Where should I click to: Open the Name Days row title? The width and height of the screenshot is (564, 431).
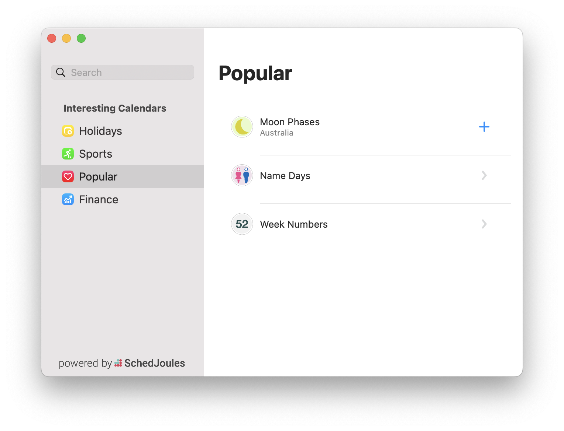tap(285, 176)
